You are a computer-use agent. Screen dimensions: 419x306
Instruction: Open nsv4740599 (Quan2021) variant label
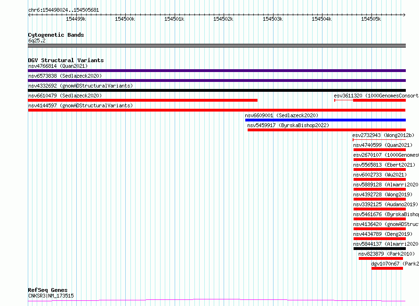tap(383, 145)
